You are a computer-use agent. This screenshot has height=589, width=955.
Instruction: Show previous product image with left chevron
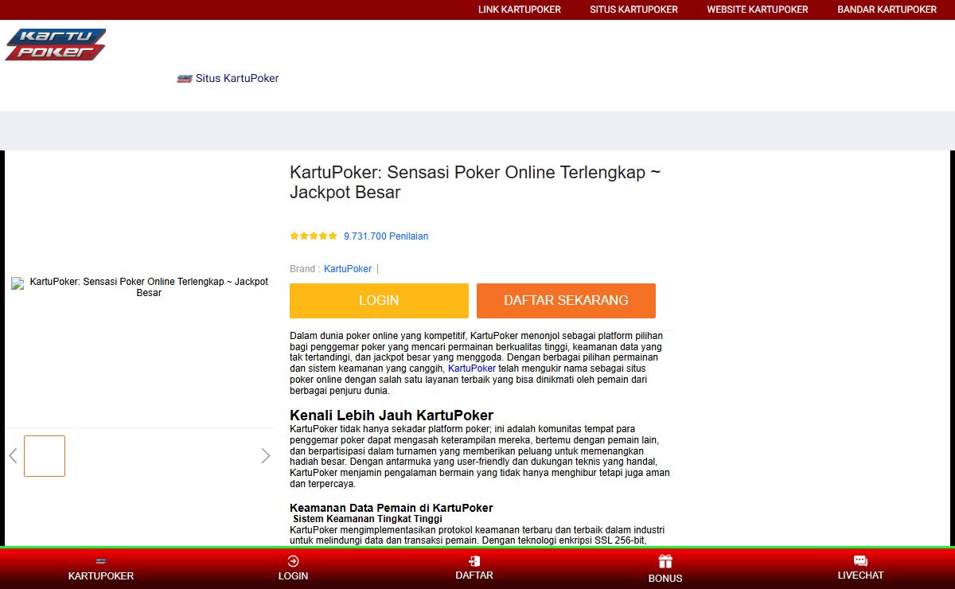(x=13, y=456)
